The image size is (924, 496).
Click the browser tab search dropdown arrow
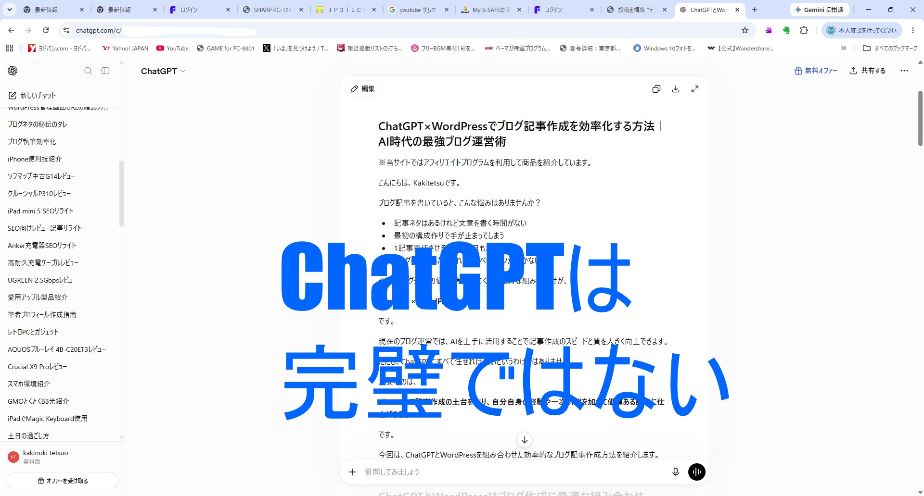coord(10,10)
